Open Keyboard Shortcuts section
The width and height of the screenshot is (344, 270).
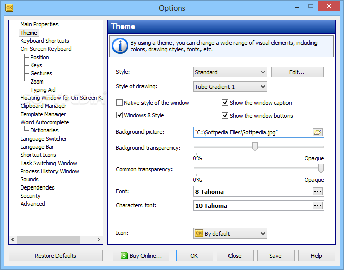pyautogui.click(x=45, y=41)
